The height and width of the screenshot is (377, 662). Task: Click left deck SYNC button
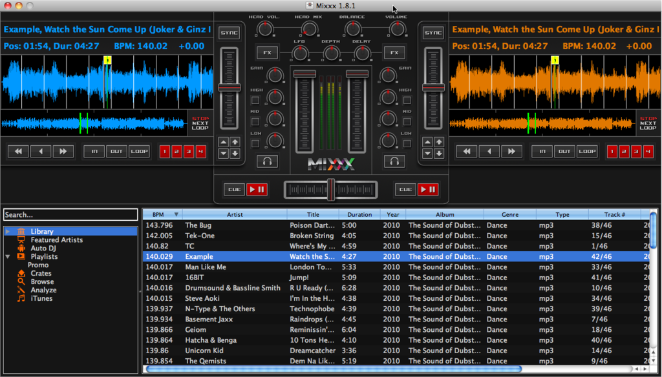[x=230, y=33]
